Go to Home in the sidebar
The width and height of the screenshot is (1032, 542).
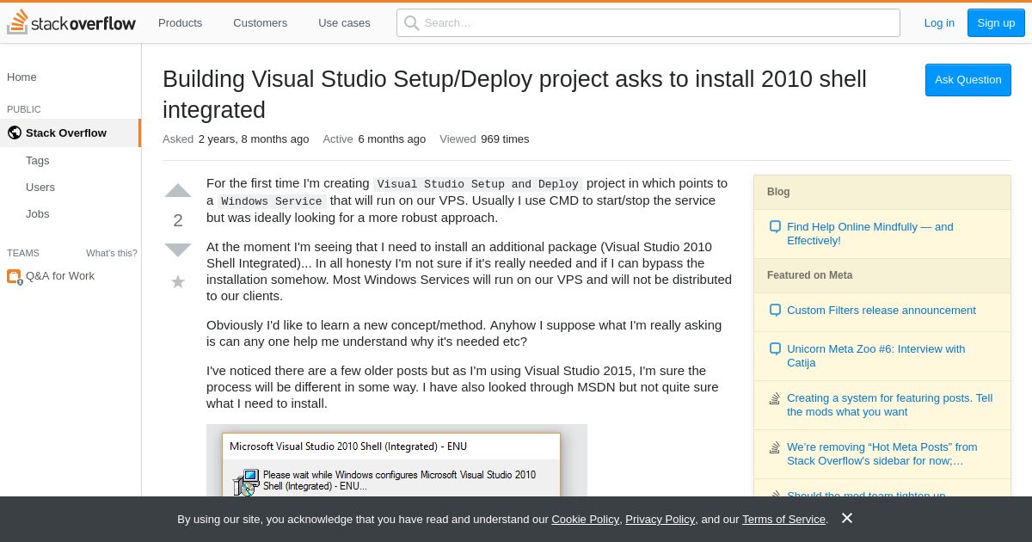click(21, 77)
